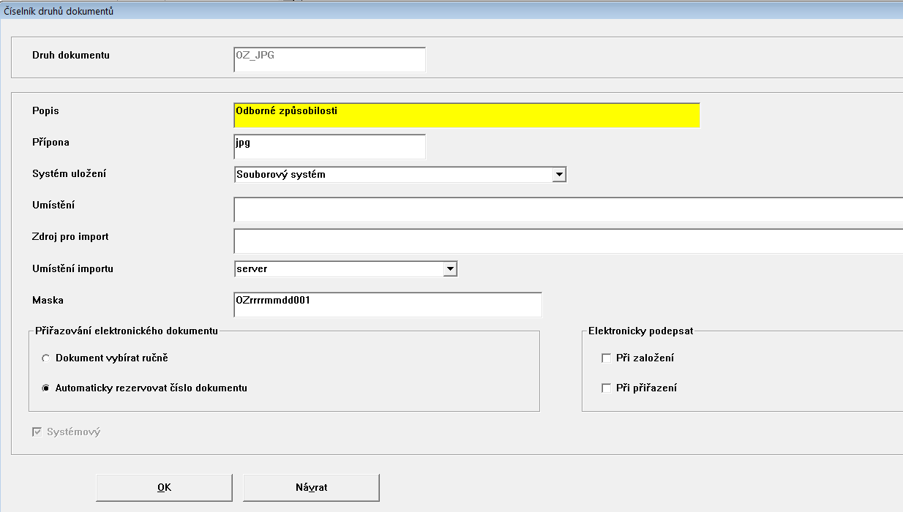Focus the Zdroj pro import field

(x=568, y=241)
